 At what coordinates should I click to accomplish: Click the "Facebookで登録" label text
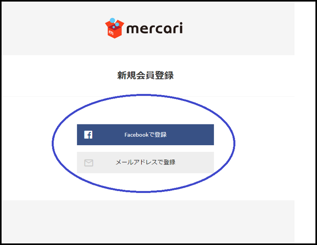[x=146, y=135]
